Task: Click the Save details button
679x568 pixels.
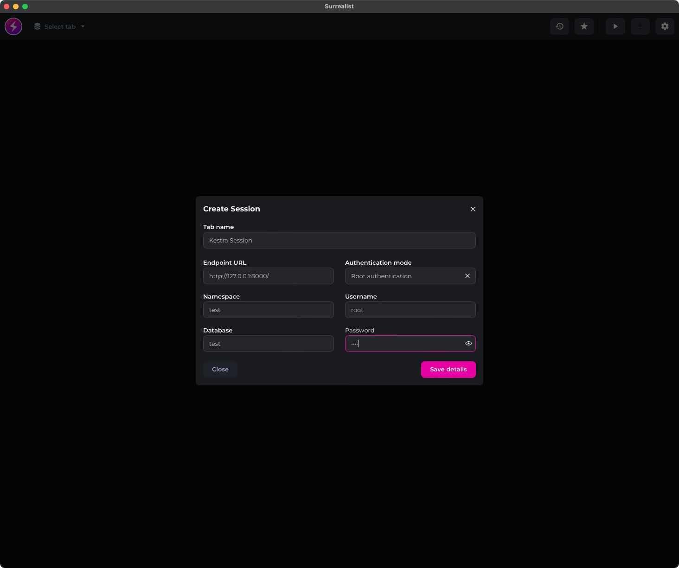Action: point(448,369)
